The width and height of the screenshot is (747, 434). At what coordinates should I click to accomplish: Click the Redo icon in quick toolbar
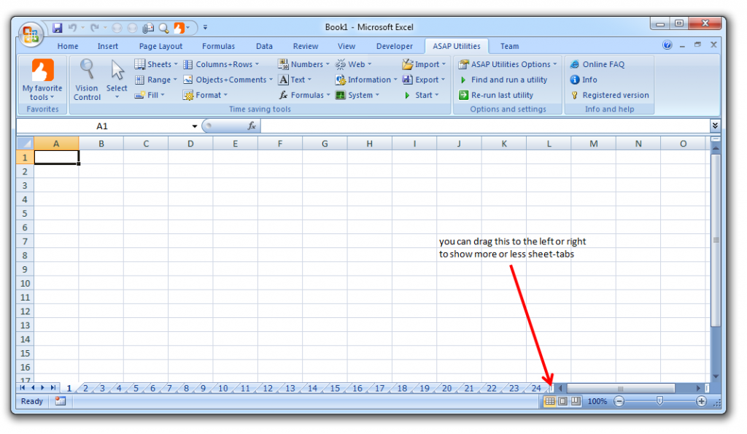(x=95, y=28)
